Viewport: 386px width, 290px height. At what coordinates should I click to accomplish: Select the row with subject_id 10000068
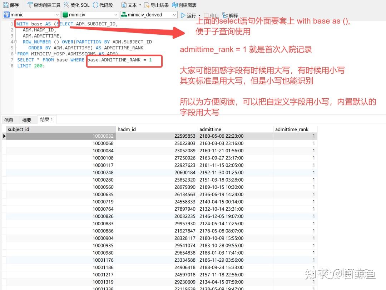[x=103, y=143]
